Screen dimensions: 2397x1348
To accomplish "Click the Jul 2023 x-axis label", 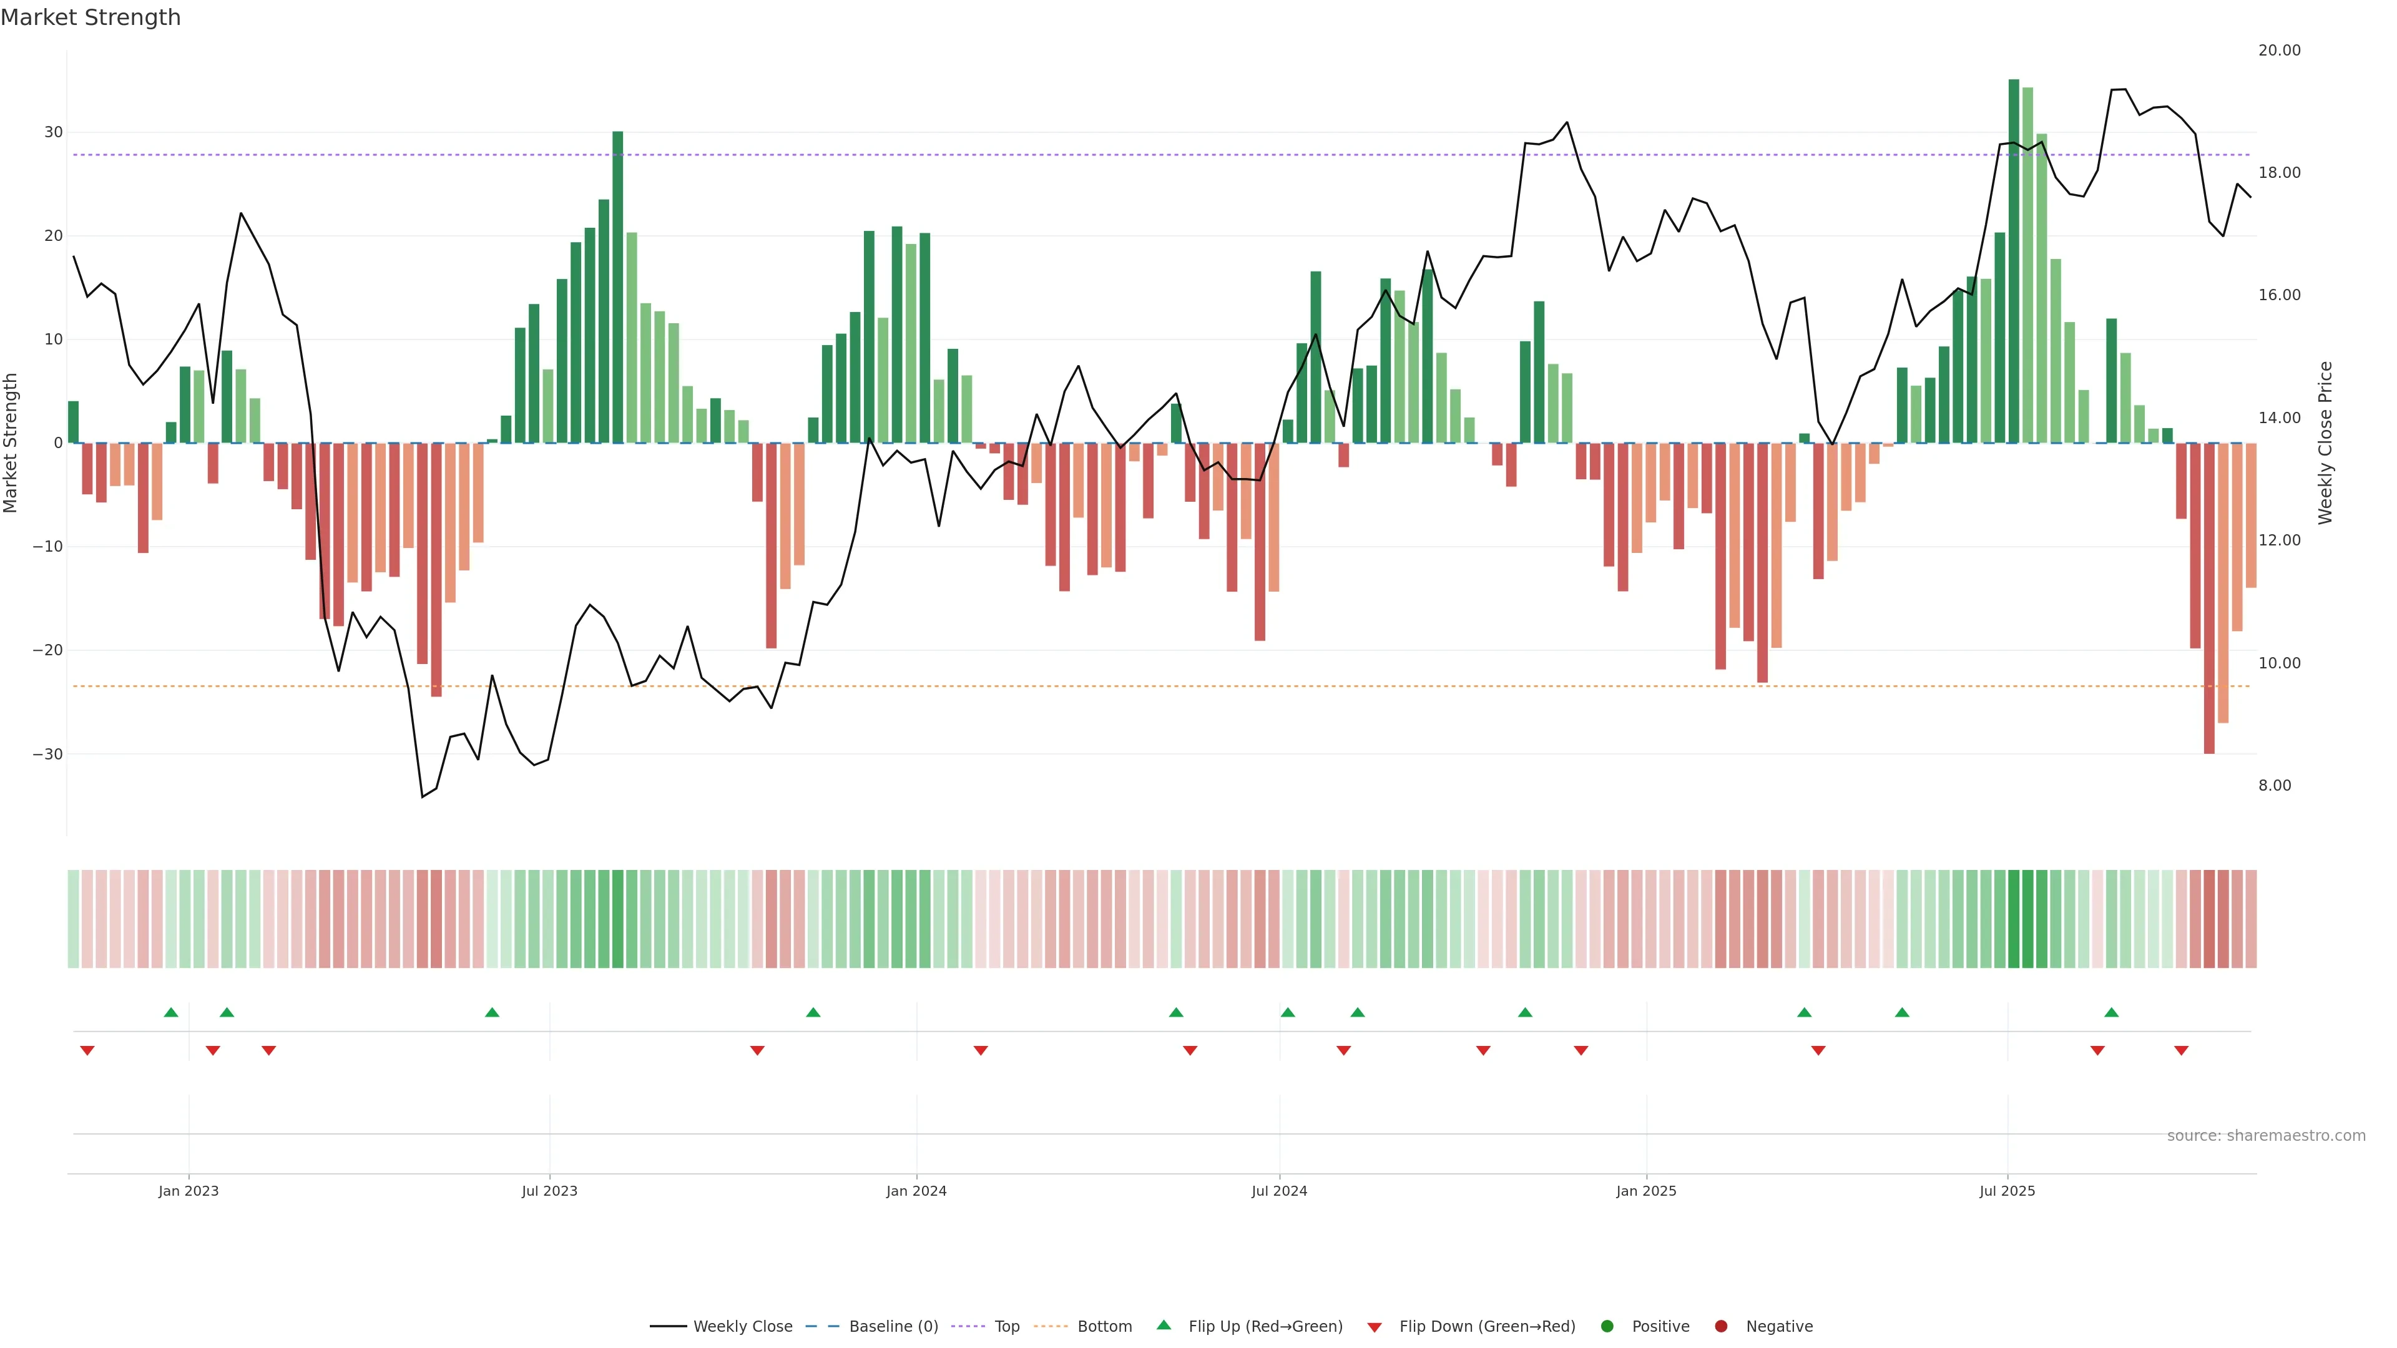I will pos(549,1191).
